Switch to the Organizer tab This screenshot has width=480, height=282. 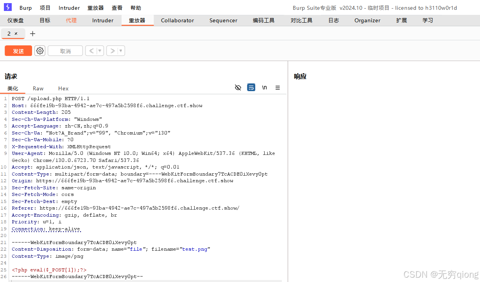coord(367,20)
